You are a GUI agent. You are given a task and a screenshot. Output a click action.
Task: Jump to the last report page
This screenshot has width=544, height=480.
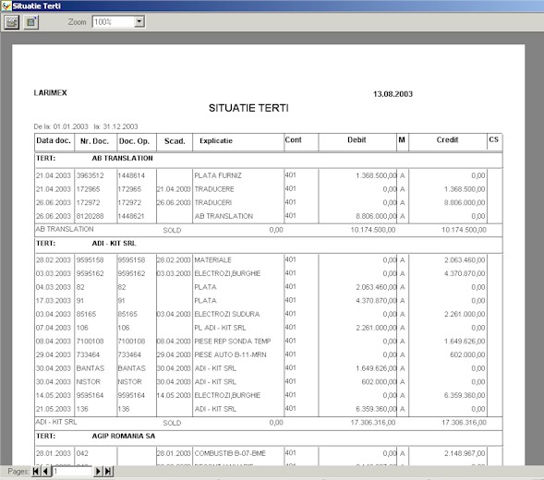108,471
